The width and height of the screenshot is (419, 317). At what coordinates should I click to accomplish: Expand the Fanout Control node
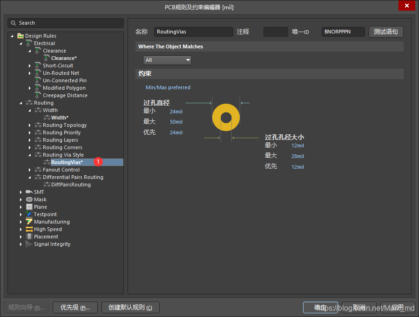tap(30, 170)
